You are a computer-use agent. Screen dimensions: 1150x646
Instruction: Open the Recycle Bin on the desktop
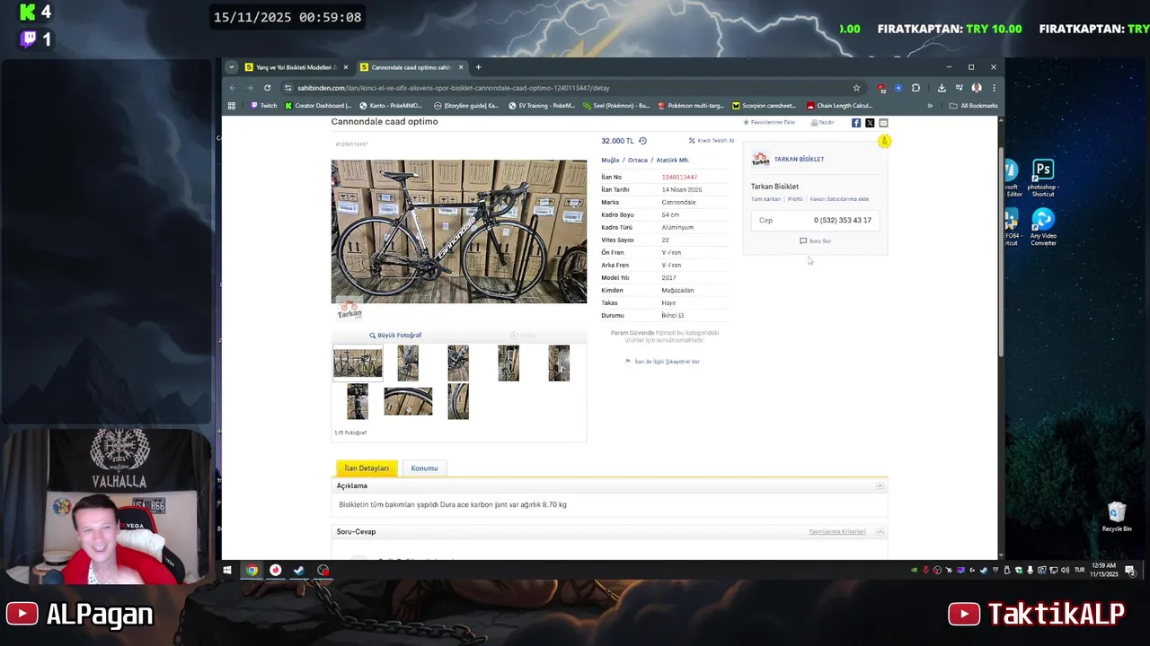click(x=1117, y=517)
